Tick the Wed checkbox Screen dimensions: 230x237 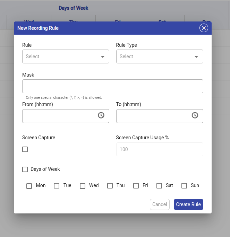tap(83, 186)
